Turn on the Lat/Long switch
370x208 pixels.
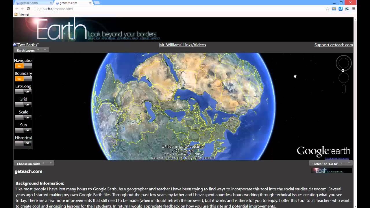click(23, 92)
